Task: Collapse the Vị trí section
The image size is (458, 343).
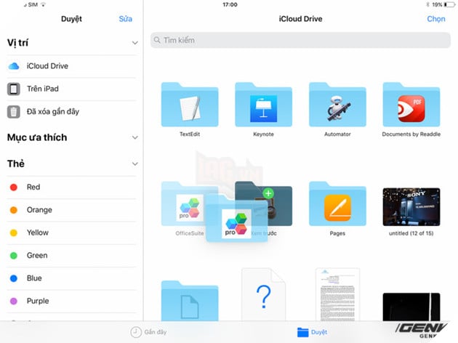Action: tap(134, 44)
